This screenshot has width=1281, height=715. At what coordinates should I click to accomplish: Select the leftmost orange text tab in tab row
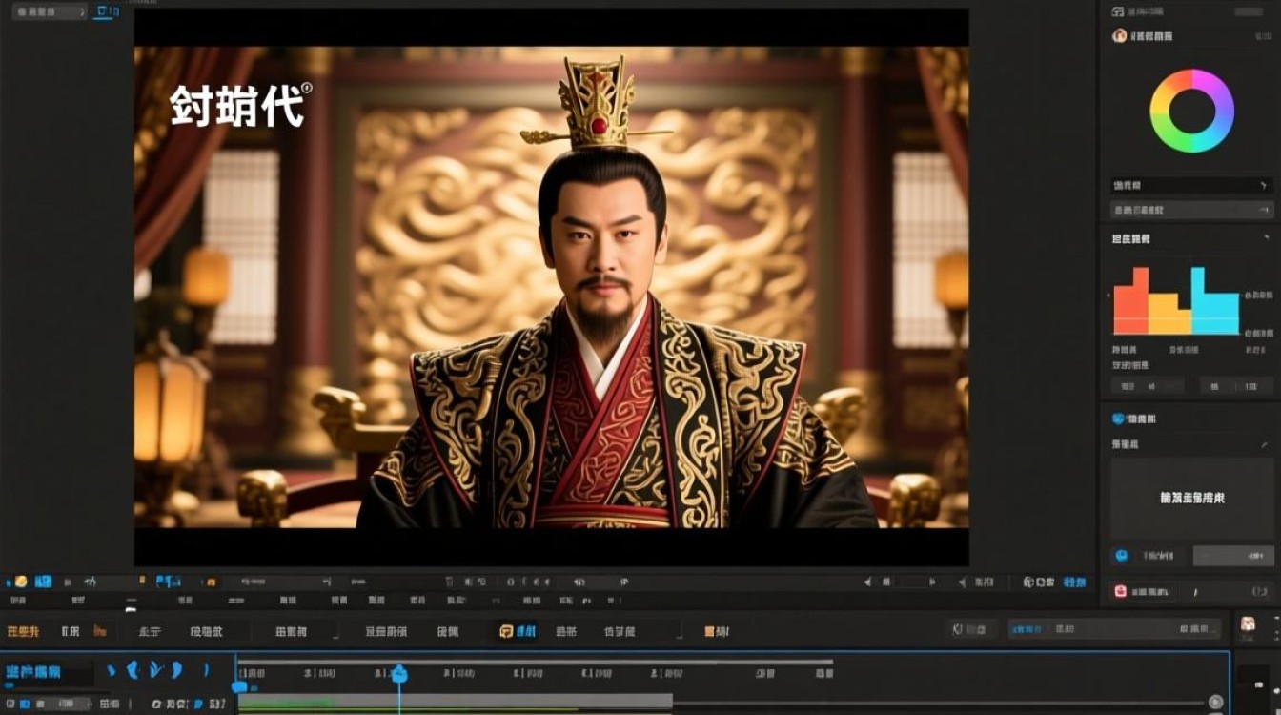pyautogui.click(x=23, y=630)
